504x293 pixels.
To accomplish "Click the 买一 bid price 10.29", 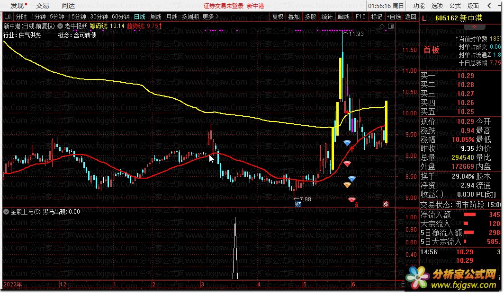I will 466,76.
